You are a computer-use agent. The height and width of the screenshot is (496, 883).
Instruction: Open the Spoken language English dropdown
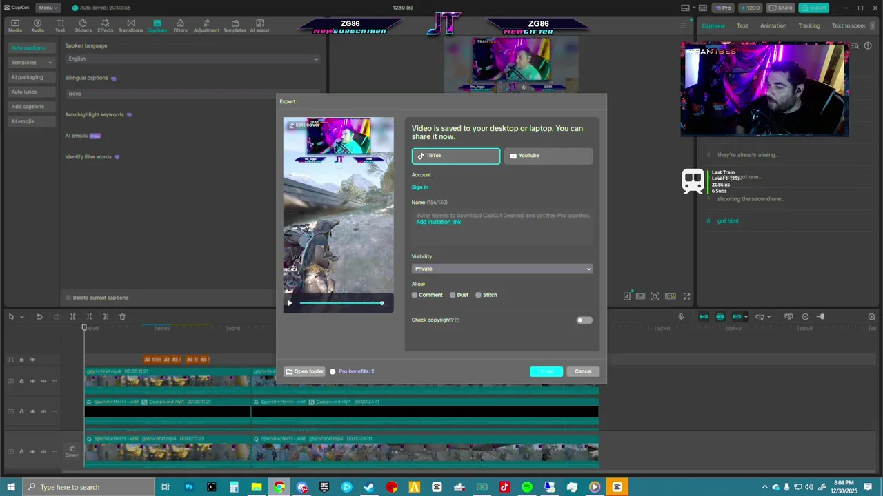[192, 59]
